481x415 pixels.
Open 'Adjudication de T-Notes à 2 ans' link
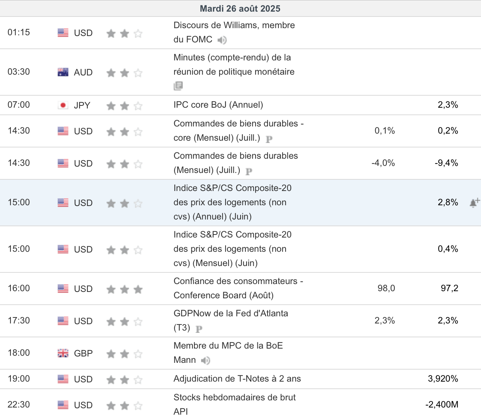(x=237, y=379)
